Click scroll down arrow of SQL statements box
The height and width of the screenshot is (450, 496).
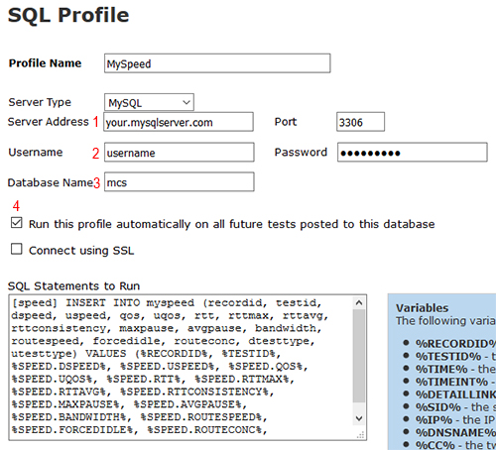(x=359, y=418)
